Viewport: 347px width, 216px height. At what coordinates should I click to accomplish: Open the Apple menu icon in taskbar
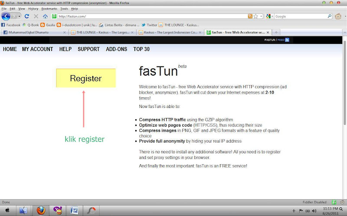(x=7, y=210)
